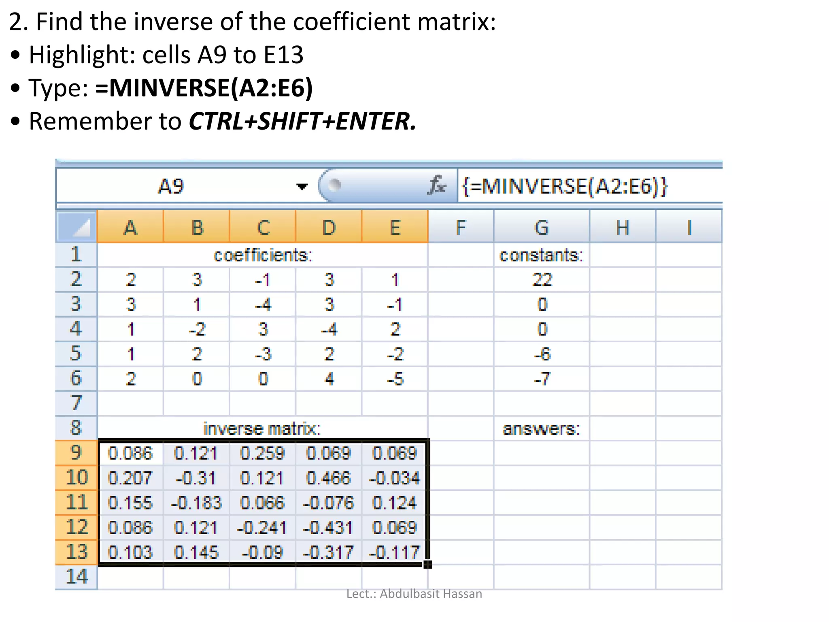
Task: Open the Name Box dropdown arrow
Action: pos(302,186)
